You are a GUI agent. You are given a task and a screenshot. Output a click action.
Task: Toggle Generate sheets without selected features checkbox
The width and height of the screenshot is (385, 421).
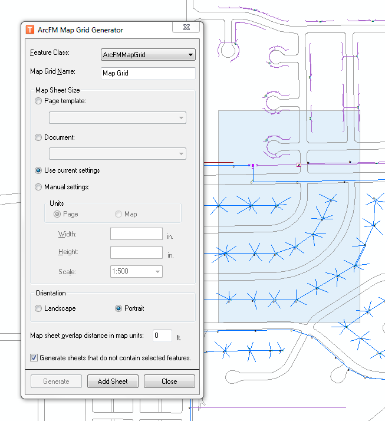tap(34, 358)
